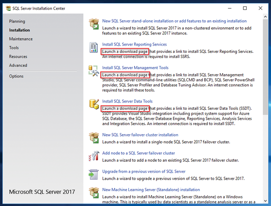Click the Reporting Services report icon

93,47
